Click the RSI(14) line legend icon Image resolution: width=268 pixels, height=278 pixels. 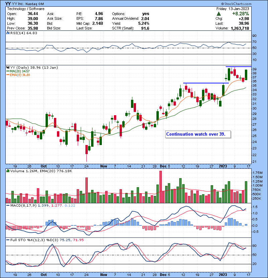coord(7,33)
